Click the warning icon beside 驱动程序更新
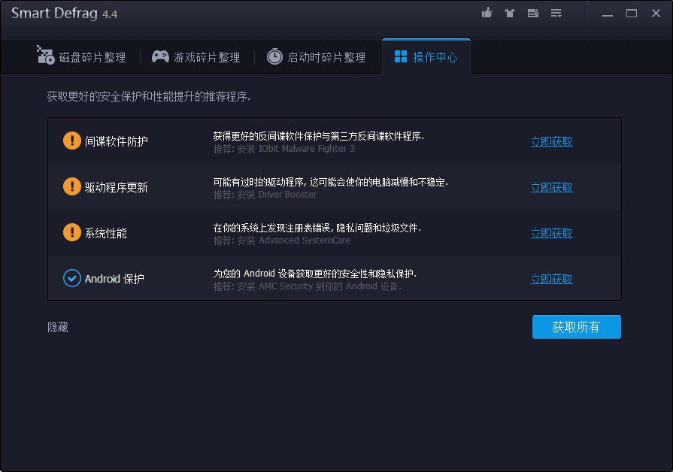Viewport: 673px width, 472px height. [72, 186]
